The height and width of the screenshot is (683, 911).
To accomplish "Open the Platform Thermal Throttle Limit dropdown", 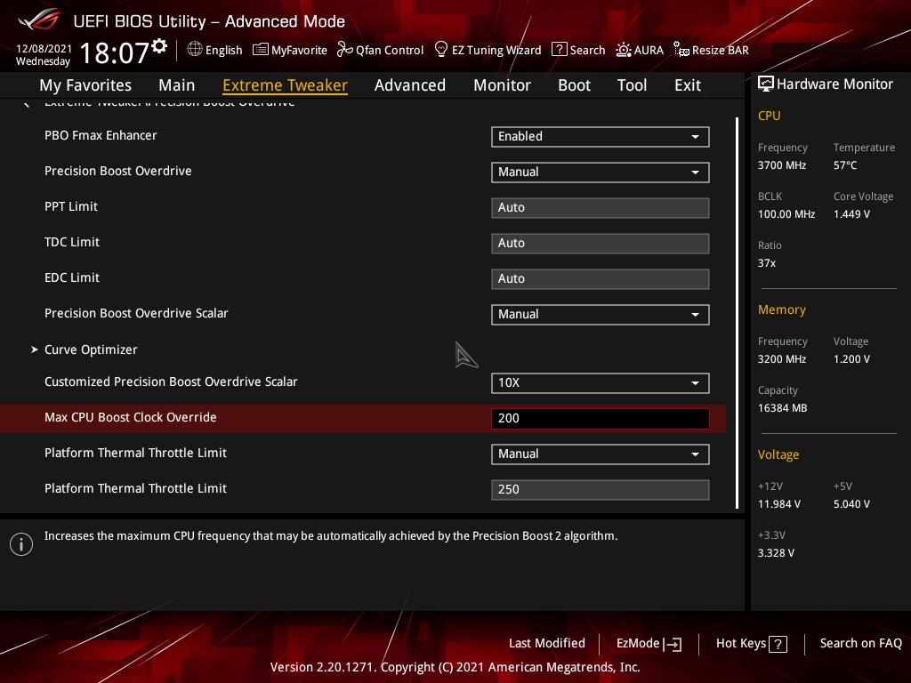I will coord(600,454).
